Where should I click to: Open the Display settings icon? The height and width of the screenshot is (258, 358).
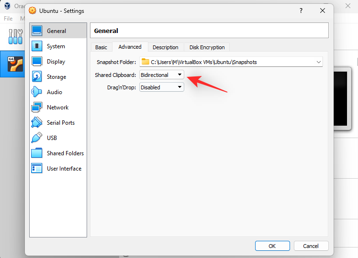point(37,62)
